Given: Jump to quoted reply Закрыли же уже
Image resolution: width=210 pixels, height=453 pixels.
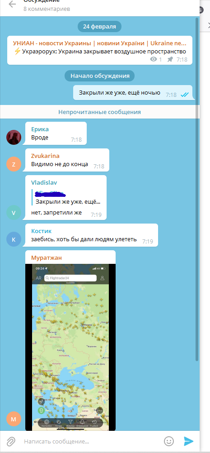Looking at the screenshot, I should coord(67,198).
